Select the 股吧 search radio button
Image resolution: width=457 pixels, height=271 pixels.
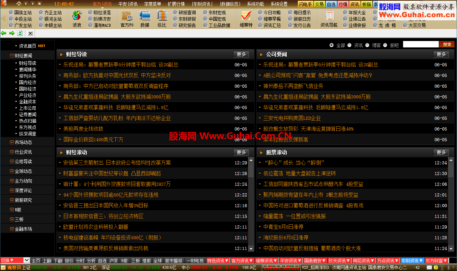(x=385, y=45)
